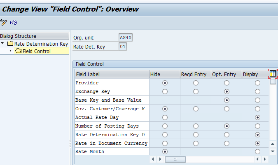This screenshot has height=165, width=278.
Task: Set Number of Posting Days to Display
Action: [x=257, y=126]
